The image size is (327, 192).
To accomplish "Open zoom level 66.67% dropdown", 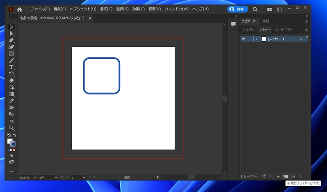I will 35,177.
